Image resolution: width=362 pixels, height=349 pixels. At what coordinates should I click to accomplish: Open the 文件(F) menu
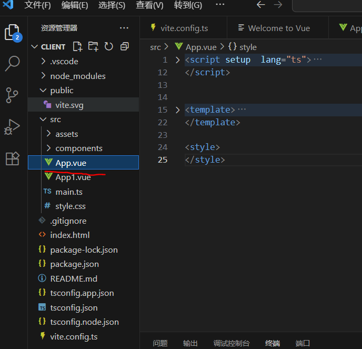coord(38,5)
